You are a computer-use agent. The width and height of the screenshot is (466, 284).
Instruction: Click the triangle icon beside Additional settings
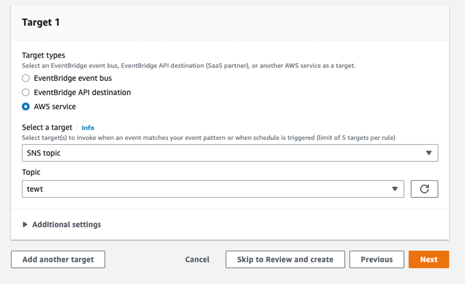coord(25,225)
